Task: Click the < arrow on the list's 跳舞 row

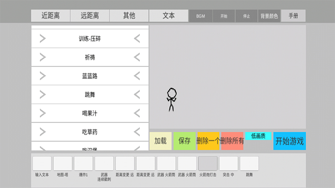Action: tap(137, 95)
